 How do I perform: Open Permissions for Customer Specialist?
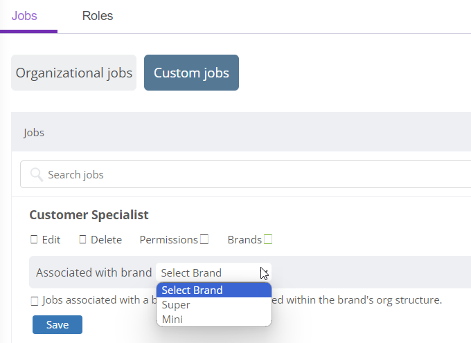point(169,240)
